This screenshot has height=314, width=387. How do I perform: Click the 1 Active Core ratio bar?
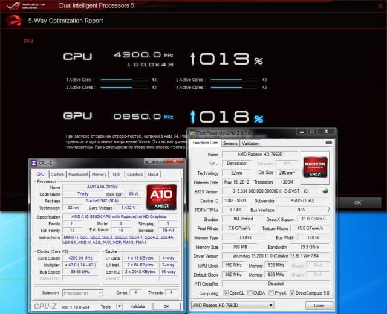click(x=124, y=80)
